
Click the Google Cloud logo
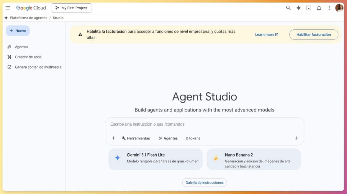(x=31, y=8)
